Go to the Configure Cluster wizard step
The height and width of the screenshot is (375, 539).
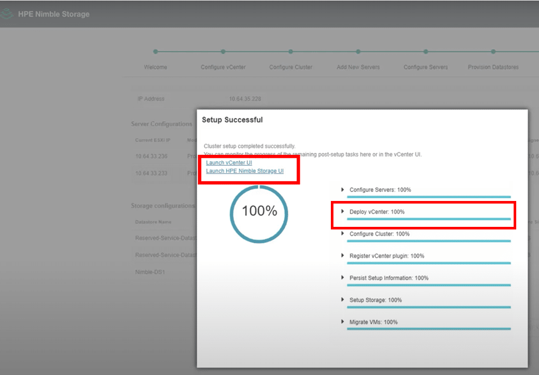click(290, 67)
